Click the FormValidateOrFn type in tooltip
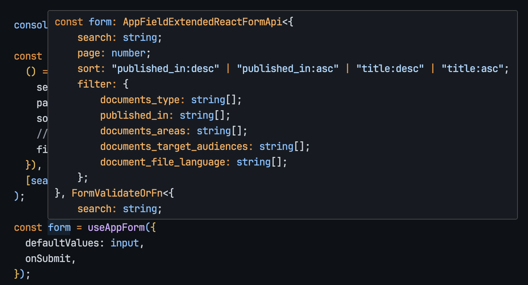The width and height of the screenshot is (528, 285). [118, 193]
